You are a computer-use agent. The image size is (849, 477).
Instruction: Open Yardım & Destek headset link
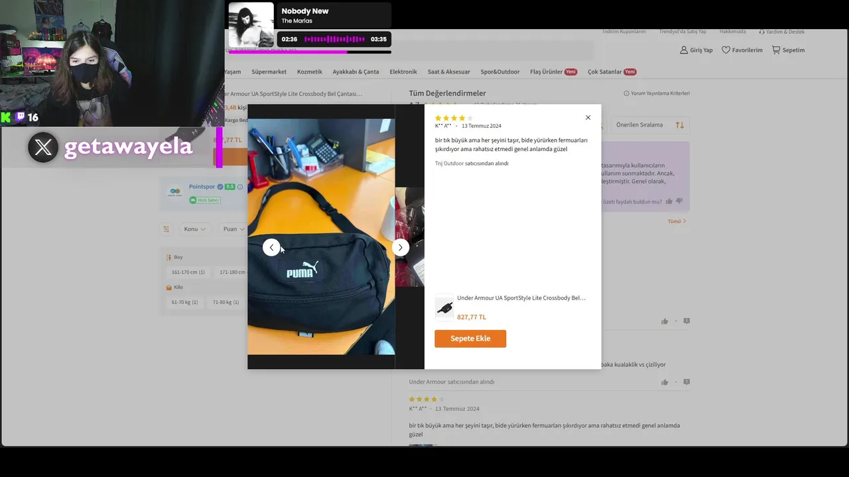pyautogui.click(x=782, y=32)
